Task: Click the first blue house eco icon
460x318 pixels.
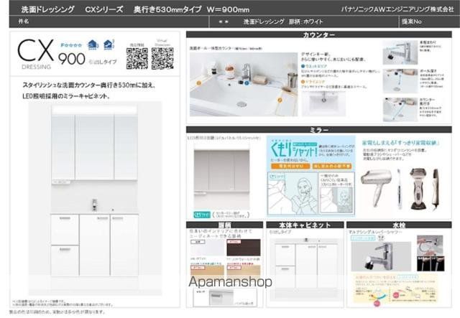Action: [x=93, y=45]
